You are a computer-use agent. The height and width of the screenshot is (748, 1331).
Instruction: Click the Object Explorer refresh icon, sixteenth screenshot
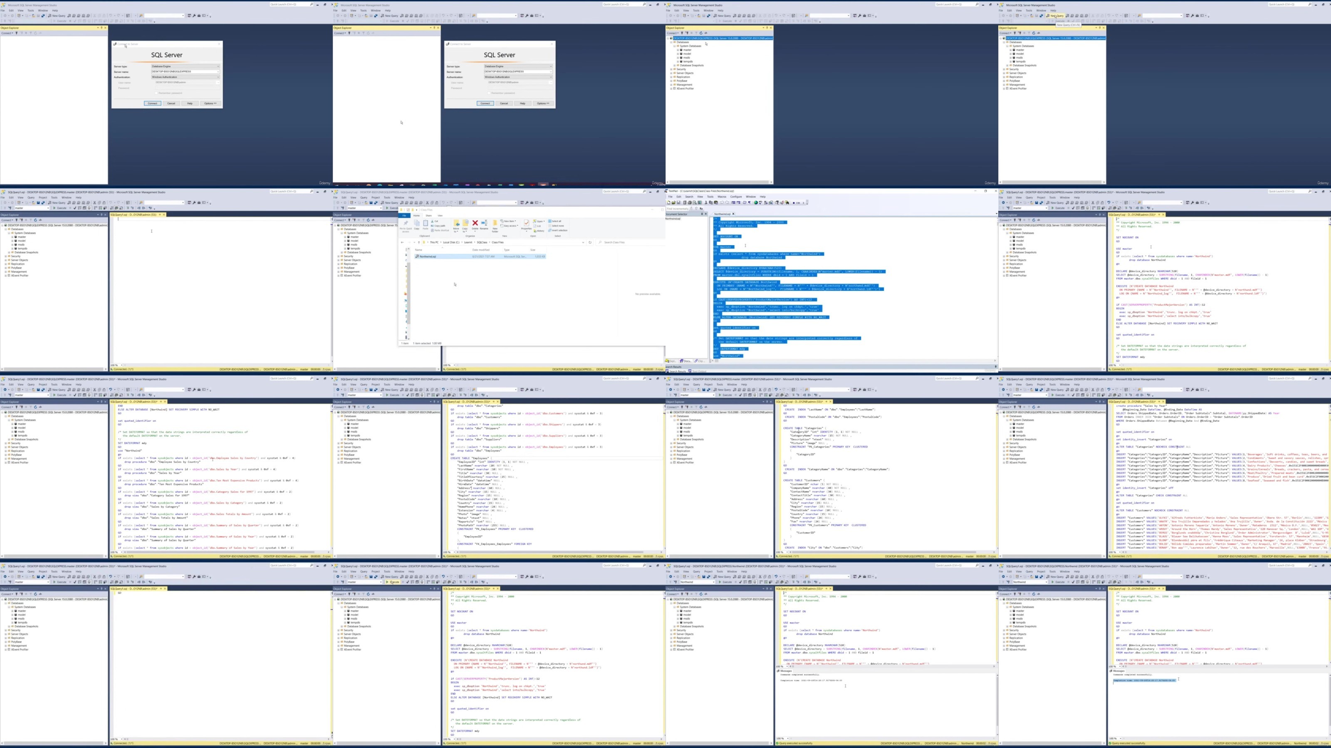1033,594
